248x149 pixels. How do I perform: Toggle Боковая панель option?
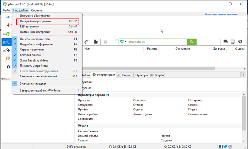(47, 55)
